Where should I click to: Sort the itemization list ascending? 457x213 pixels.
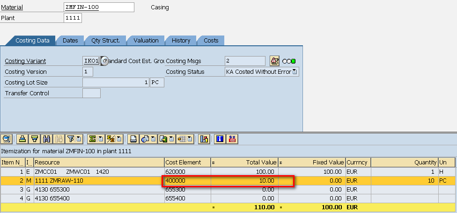pyautogui.click(x=22, y=139)
